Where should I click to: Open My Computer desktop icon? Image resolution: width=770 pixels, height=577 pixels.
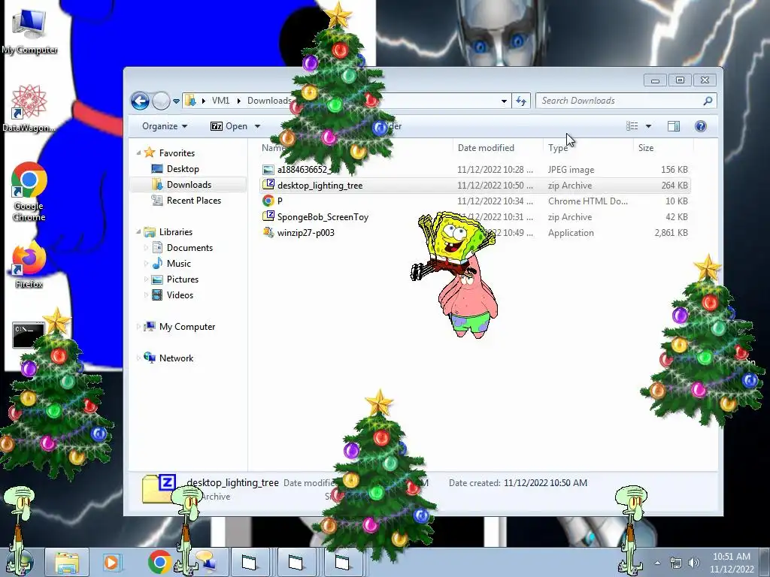point(29,31)
